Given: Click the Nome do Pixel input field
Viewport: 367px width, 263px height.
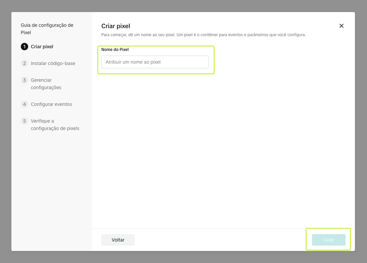Looking at the screenshot, I should (155, 62).
